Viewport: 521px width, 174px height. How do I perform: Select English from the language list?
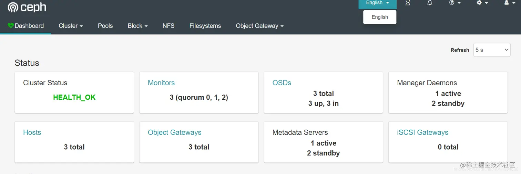point(380,17)
